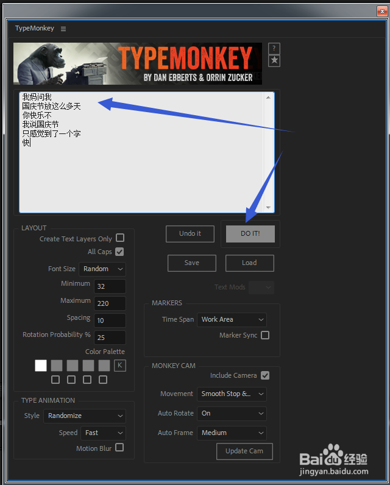Click the text line 只感觉到了一个字

51,133
